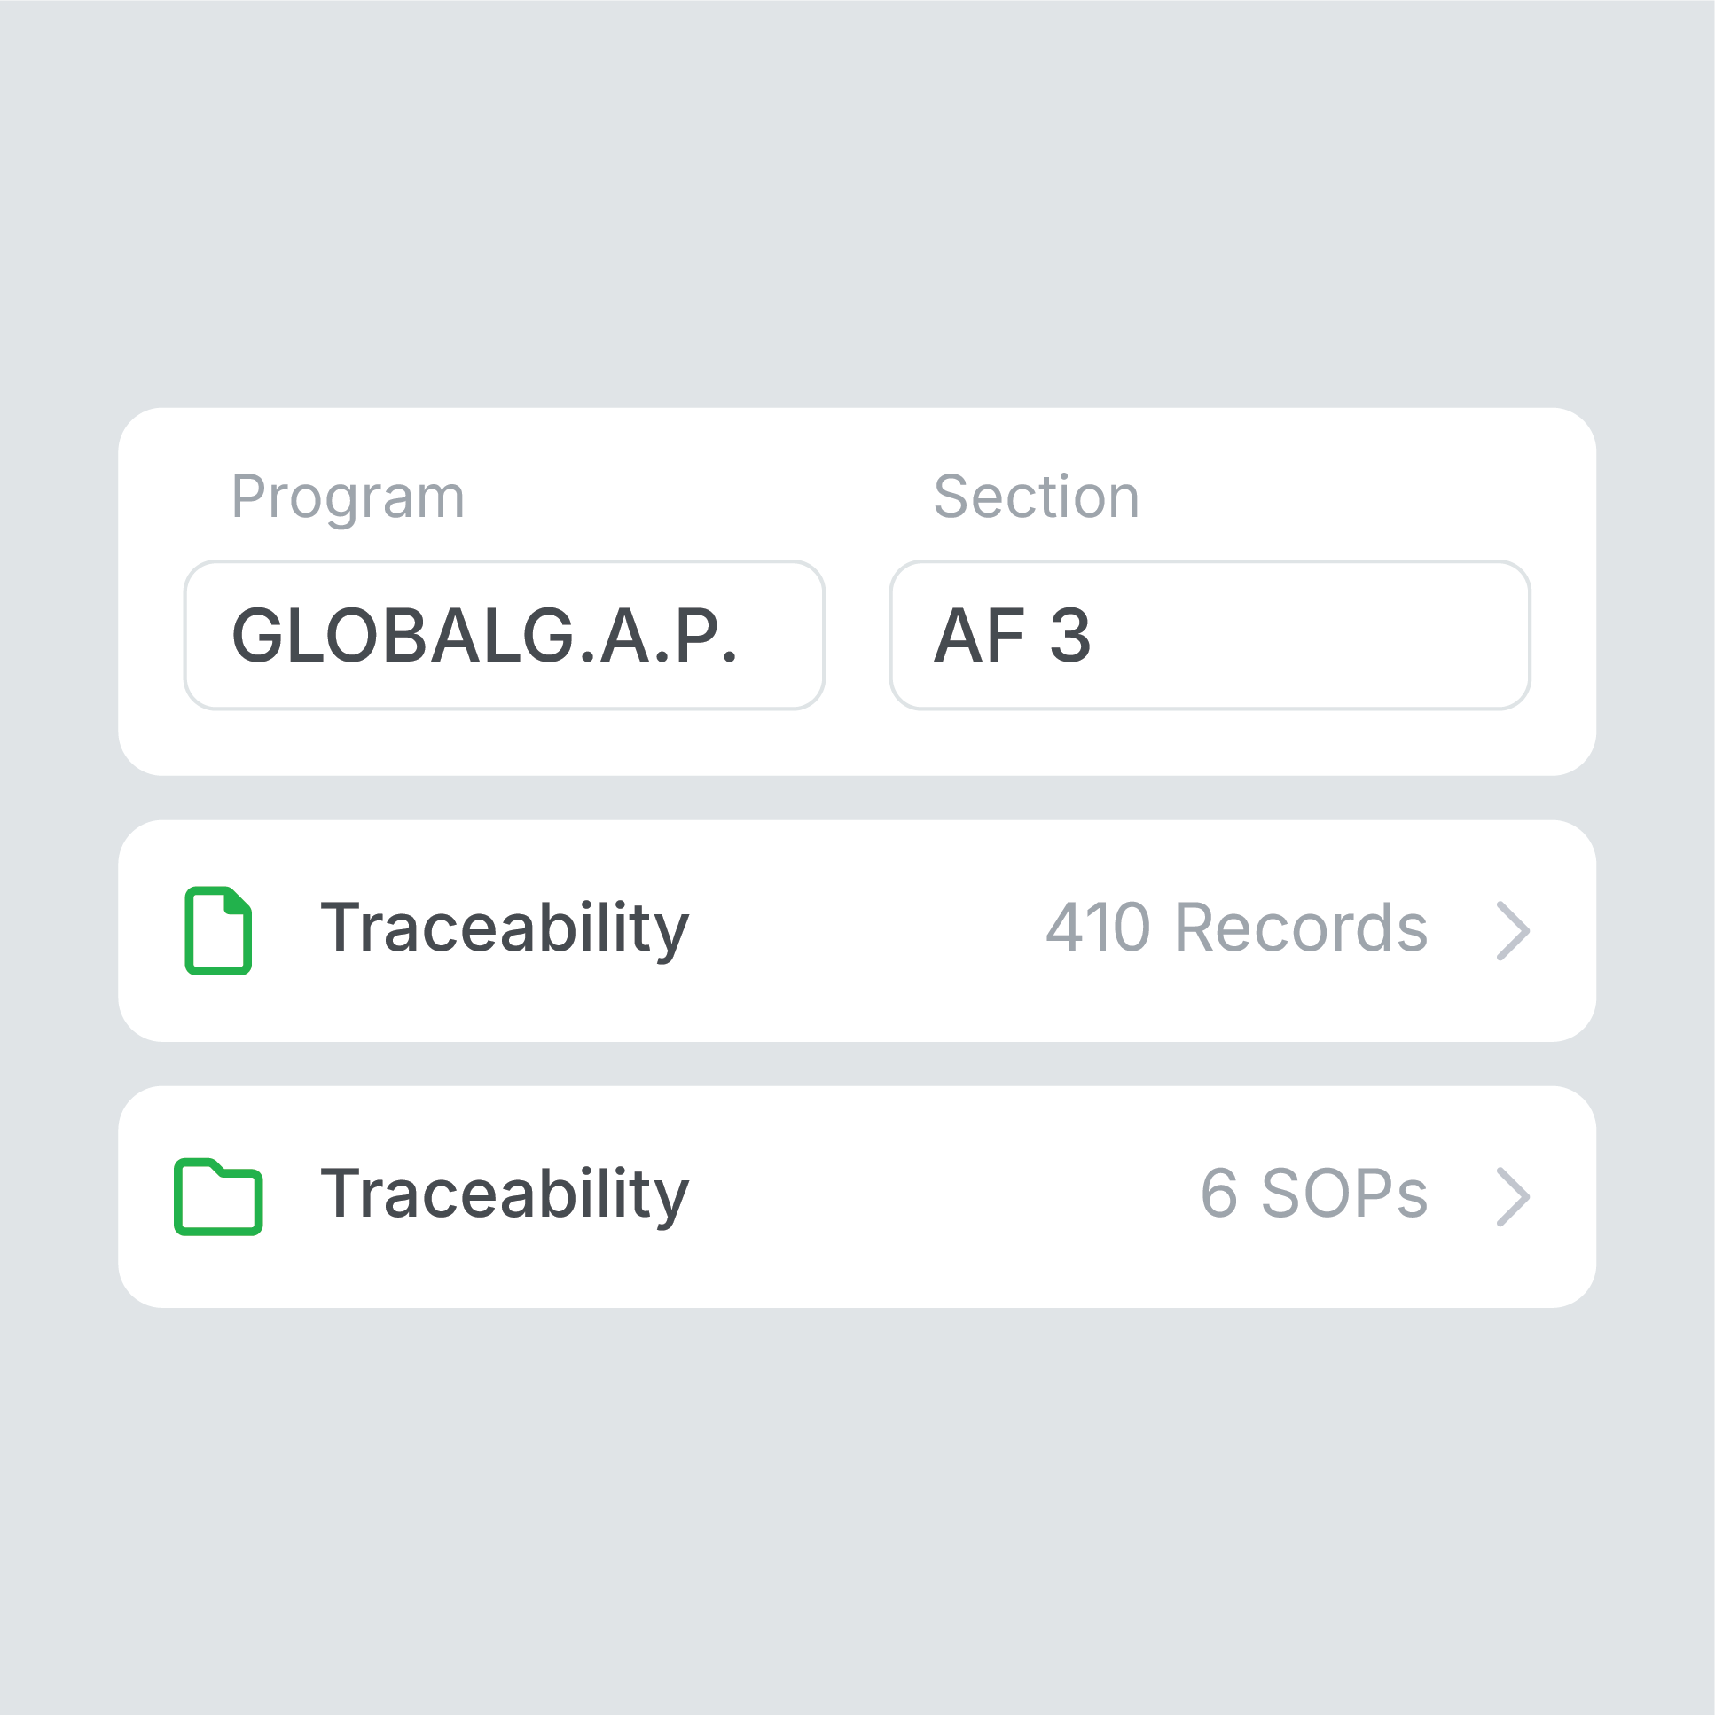The width and height of the screenshot is (1715, 1715).
Task: Click the number 410 in the records row
Action: [1098, 928]
